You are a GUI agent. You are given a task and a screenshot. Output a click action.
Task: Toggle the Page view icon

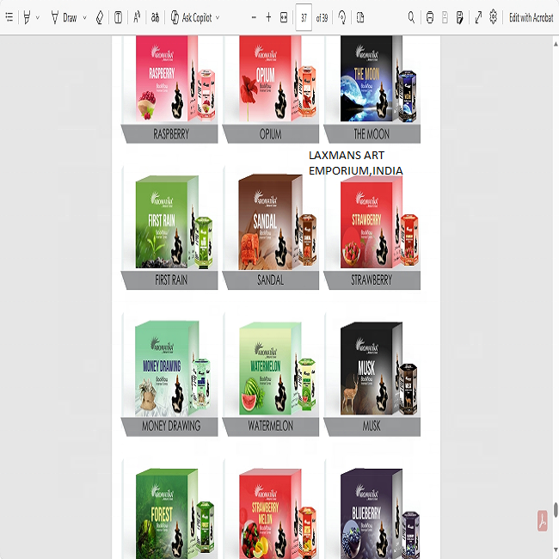point(360,17)
